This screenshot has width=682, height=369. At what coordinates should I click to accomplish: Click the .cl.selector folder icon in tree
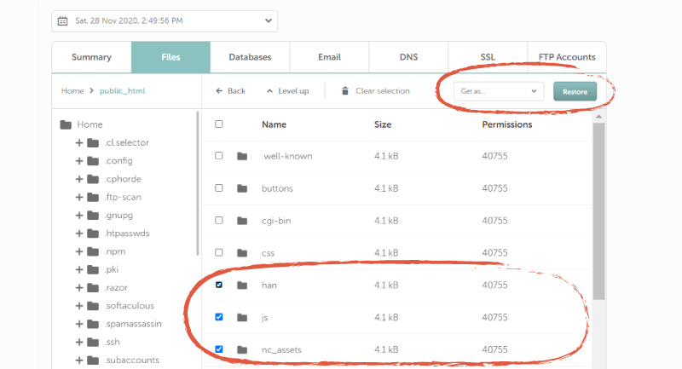93,142
